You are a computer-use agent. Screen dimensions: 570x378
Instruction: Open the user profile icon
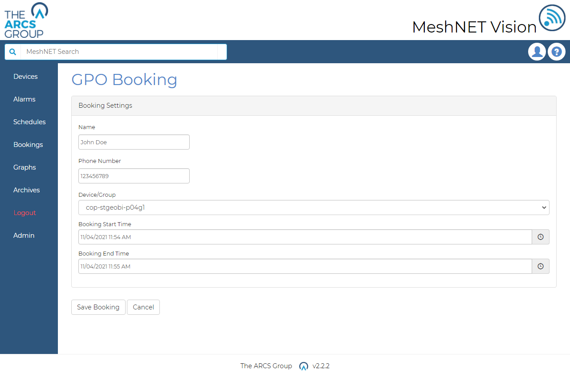pos(537,52)
